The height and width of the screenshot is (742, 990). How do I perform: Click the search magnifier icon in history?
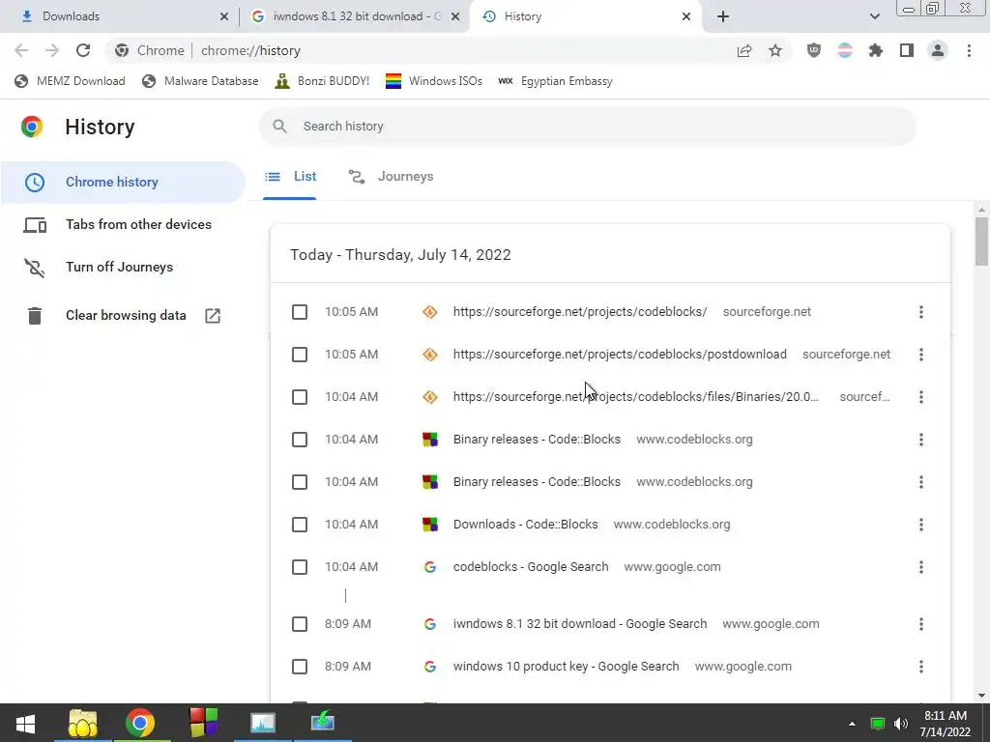tap(279, 127)
